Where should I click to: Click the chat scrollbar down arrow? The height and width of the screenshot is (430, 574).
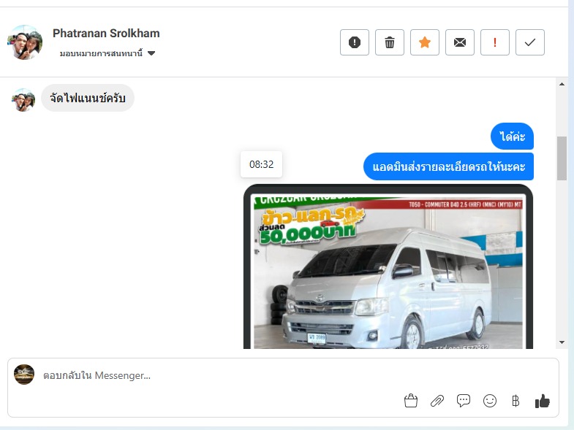(x=562, y=342)
